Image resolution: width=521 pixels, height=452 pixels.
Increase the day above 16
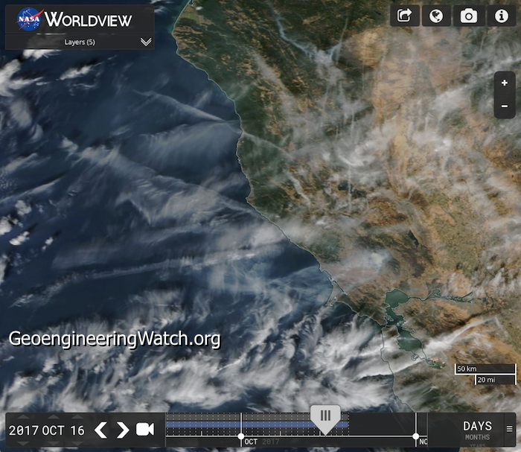(x=77, y=417)
